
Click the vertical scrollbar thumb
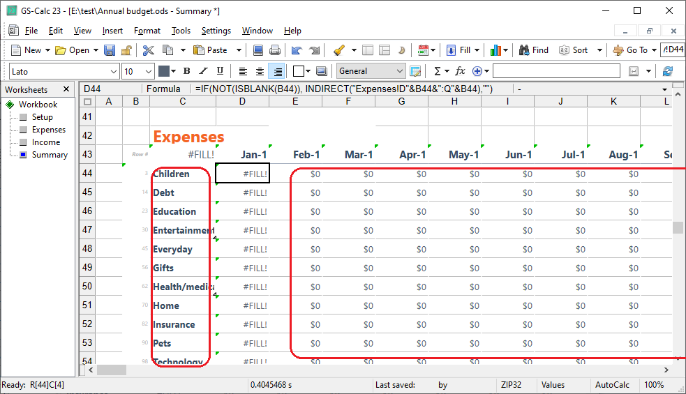[x=678, y=227]
